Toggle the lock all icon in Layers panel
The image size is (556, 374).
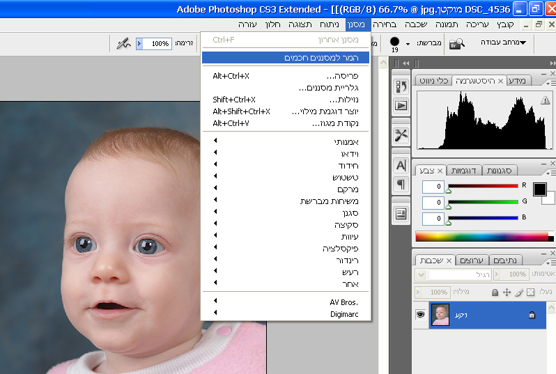coord(495,293)
